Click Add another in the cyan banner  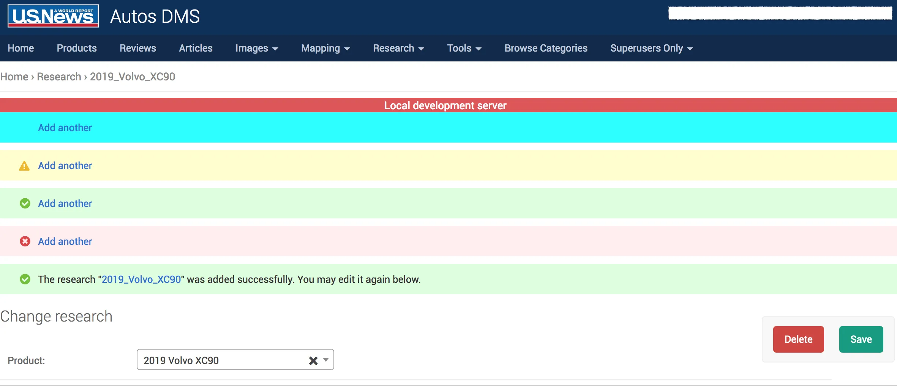click(x=65, y=128)
